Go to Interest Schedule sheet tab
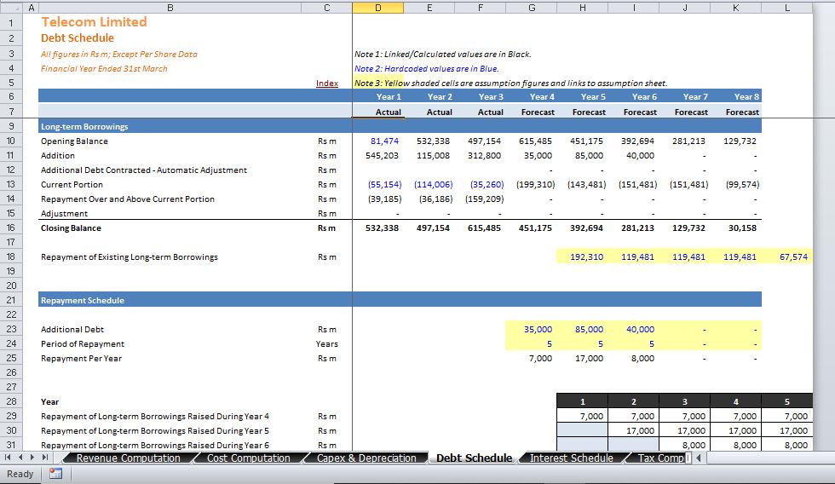 point(572,458)
